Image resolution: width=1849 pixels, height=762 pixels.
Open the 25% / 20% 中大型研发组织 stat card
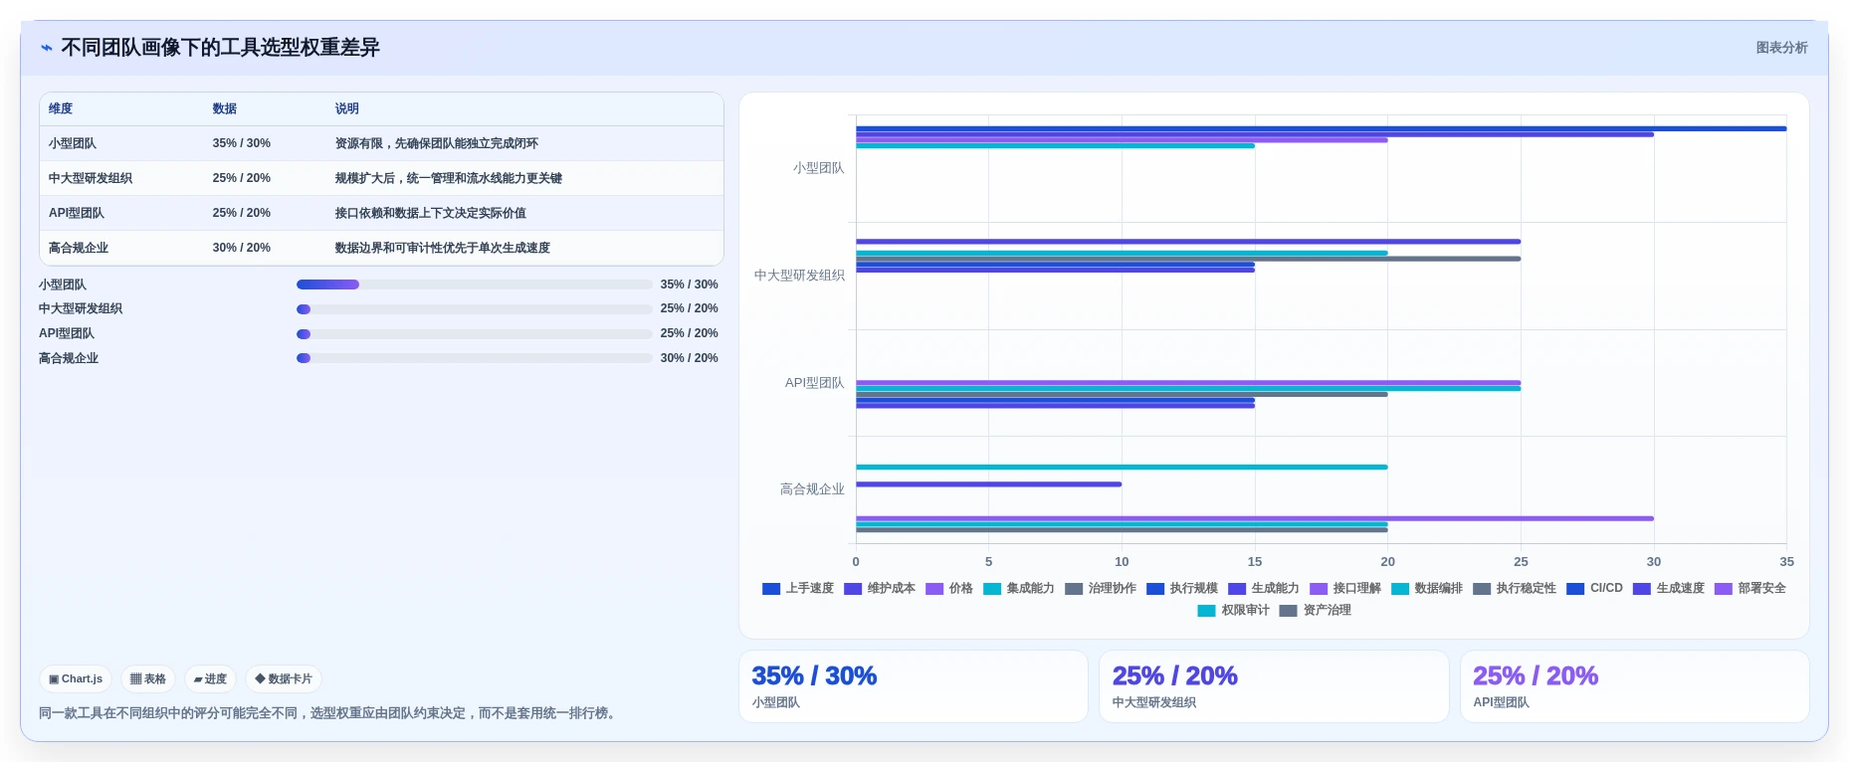(1274, 686)
